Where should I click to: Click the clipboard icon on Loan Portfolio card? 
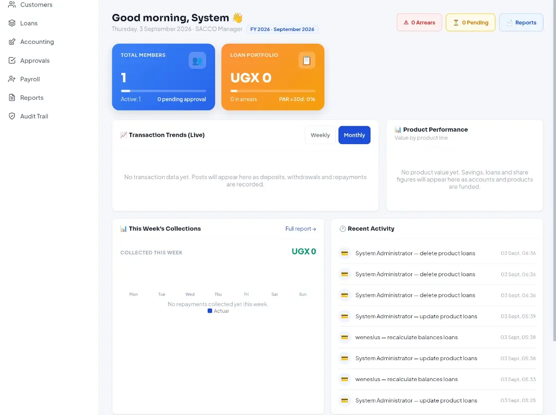tap(307, 60)
